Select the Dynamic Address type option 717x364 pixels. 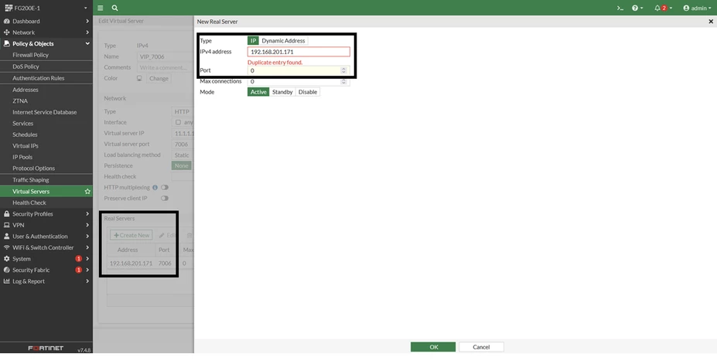(x=283, y=41)
